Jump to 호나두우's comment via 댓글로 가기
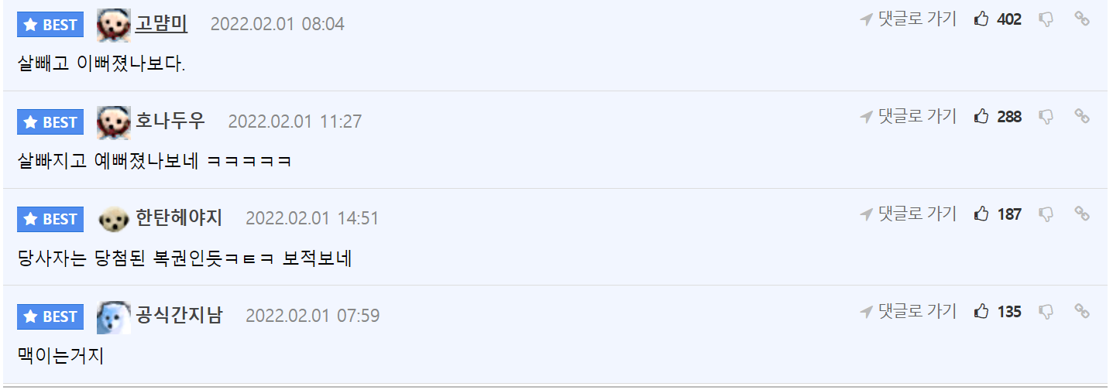This screenshot has height=390, width=1113. coord(909,117)
